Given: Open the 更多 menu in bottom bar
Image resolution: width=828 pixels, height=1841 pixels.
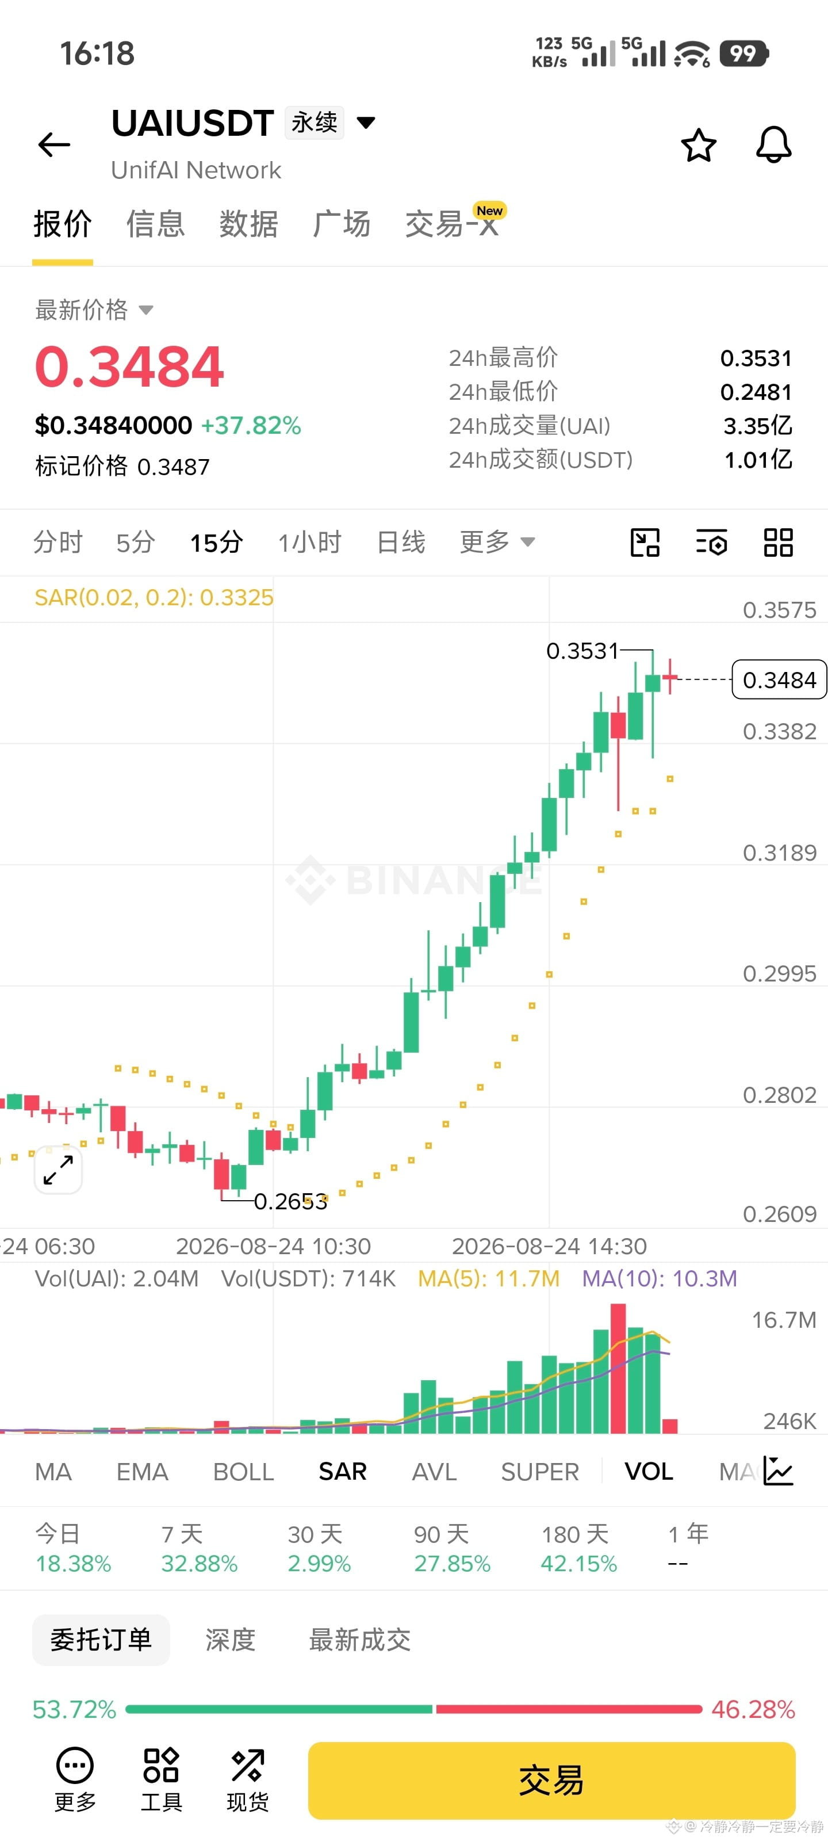Looking at the screenshot, I should point(75,1779).
